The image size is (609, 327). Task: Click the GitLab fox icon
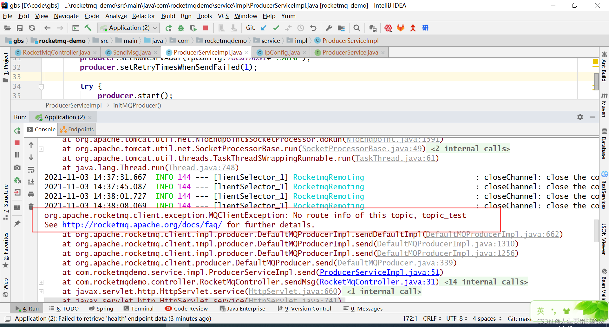coord(401,28)
